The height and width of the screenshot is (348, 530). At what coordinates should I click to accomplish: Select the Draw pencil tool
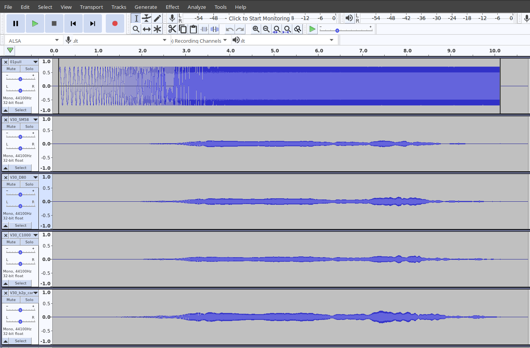point(157,18)
